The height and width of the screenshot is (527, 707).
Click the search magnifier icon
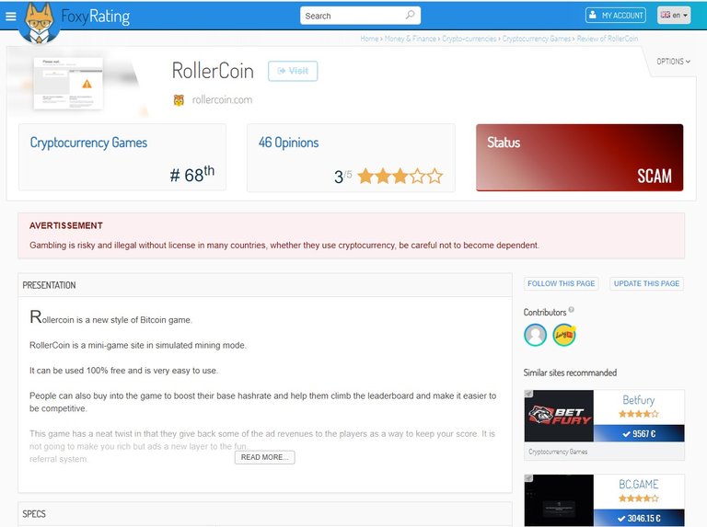click(x=410, y=16)
